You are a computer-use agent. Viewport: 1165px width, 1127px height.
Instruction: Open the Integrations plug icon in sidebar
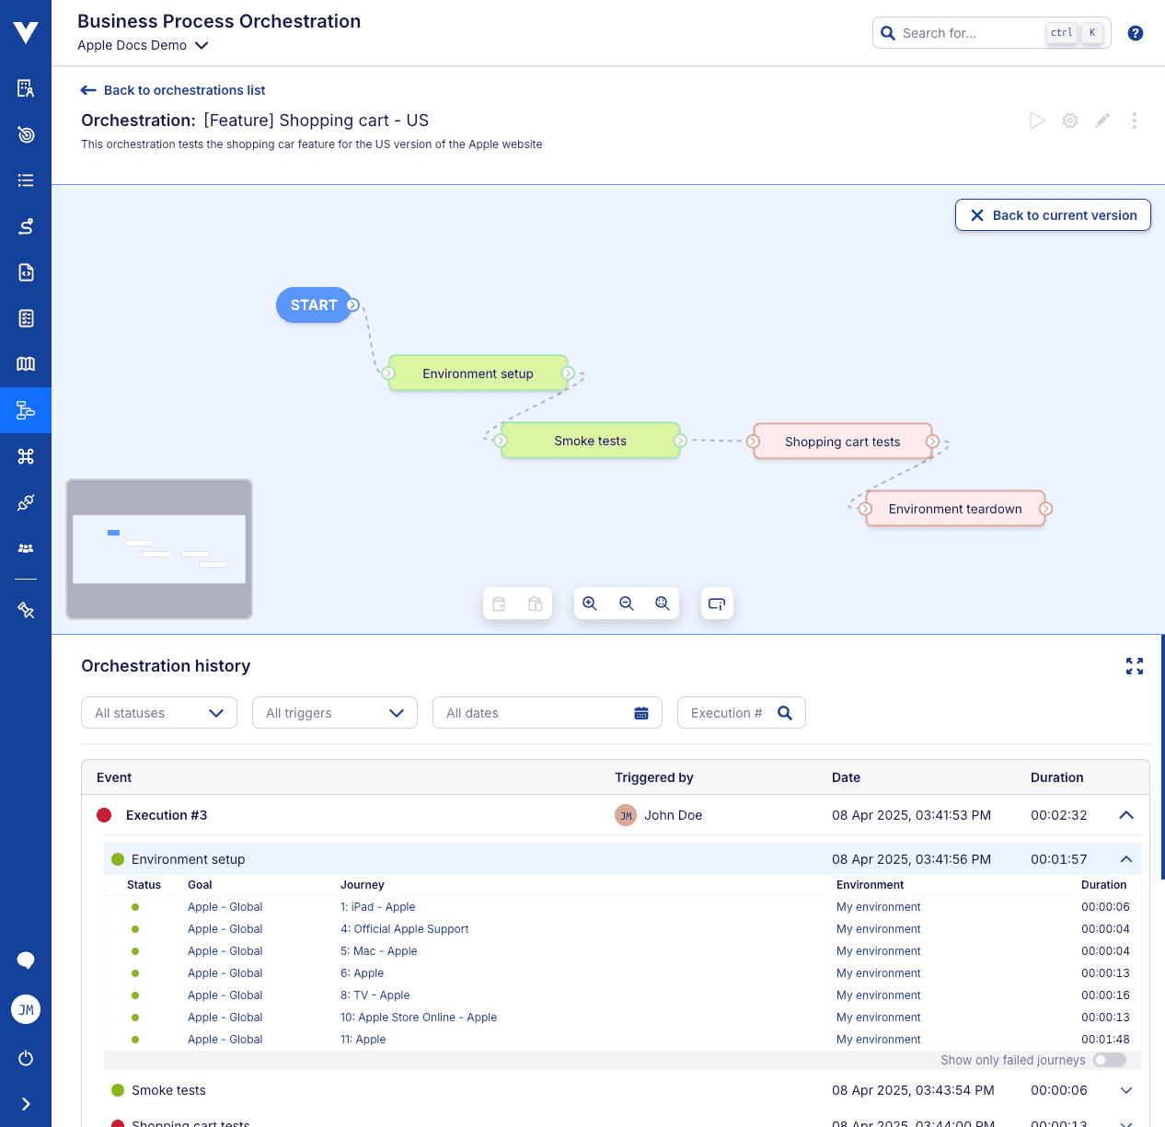coord(26,502)
